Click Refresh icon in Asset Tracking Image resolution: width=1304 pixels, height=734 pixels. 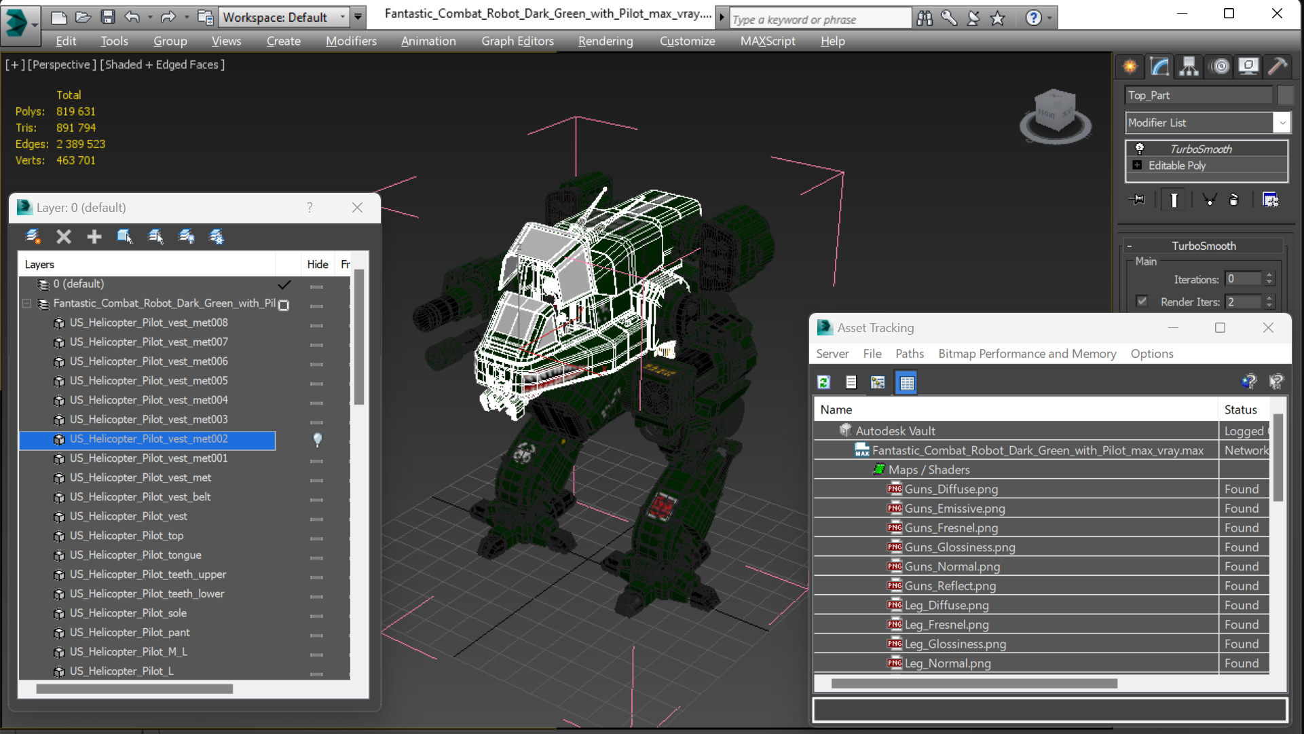tap(823, 382)
